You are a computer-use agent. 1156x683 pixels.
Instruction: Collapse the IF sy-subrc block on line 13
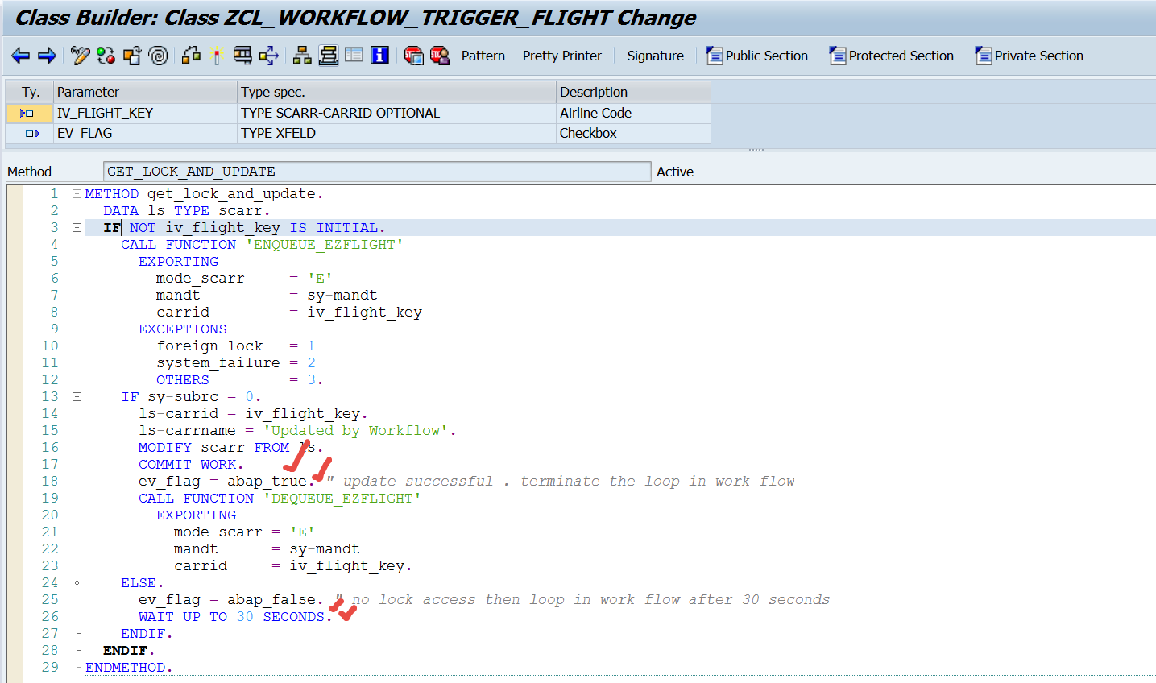pyautogui.click(x=77, y=397)
